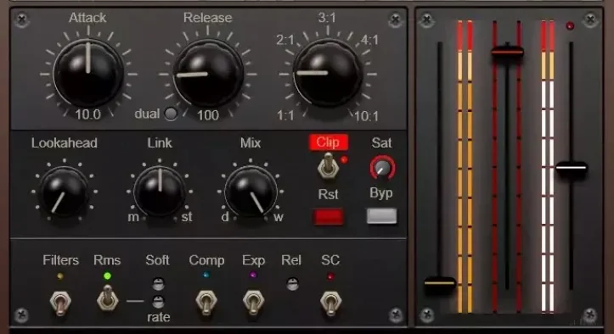Viewport: 614px width, 334px height.
Task: Click the Lookahead knob
Action: tap(65, 192)
